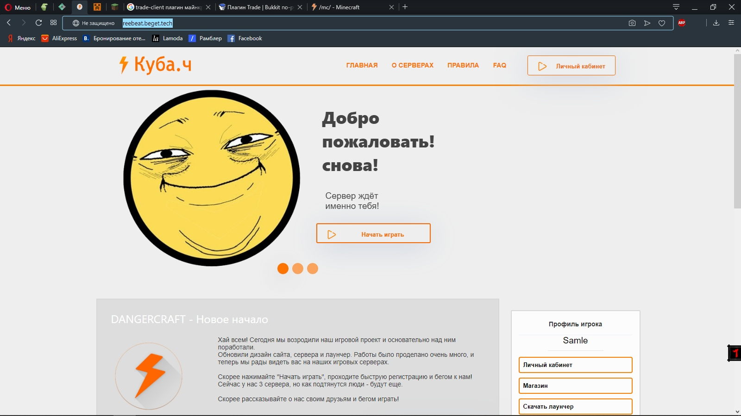Open the Lamoda bookmark
Viewport: 741px width, 416px height.
tap(168, 38)
